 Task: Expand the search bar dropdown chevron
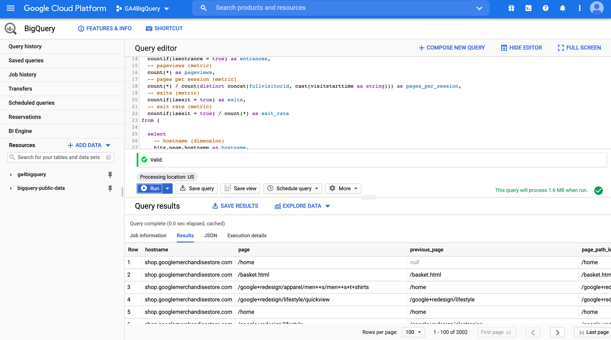479,8
